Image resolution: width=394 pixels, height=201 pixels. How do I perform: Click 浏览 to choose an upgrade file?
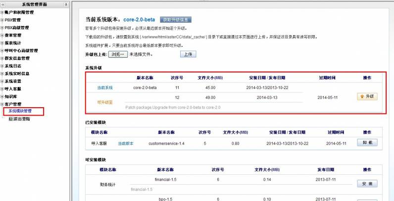(117, 54)
